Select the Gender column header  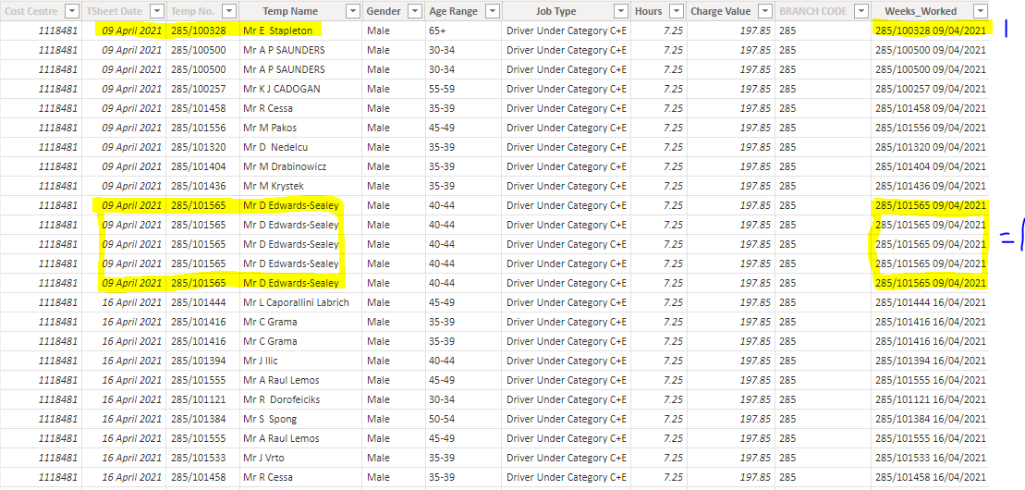pos(384,11)
